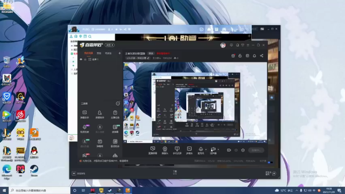Open phone screen cast source

pyautogui.click(x=177, y=150)
